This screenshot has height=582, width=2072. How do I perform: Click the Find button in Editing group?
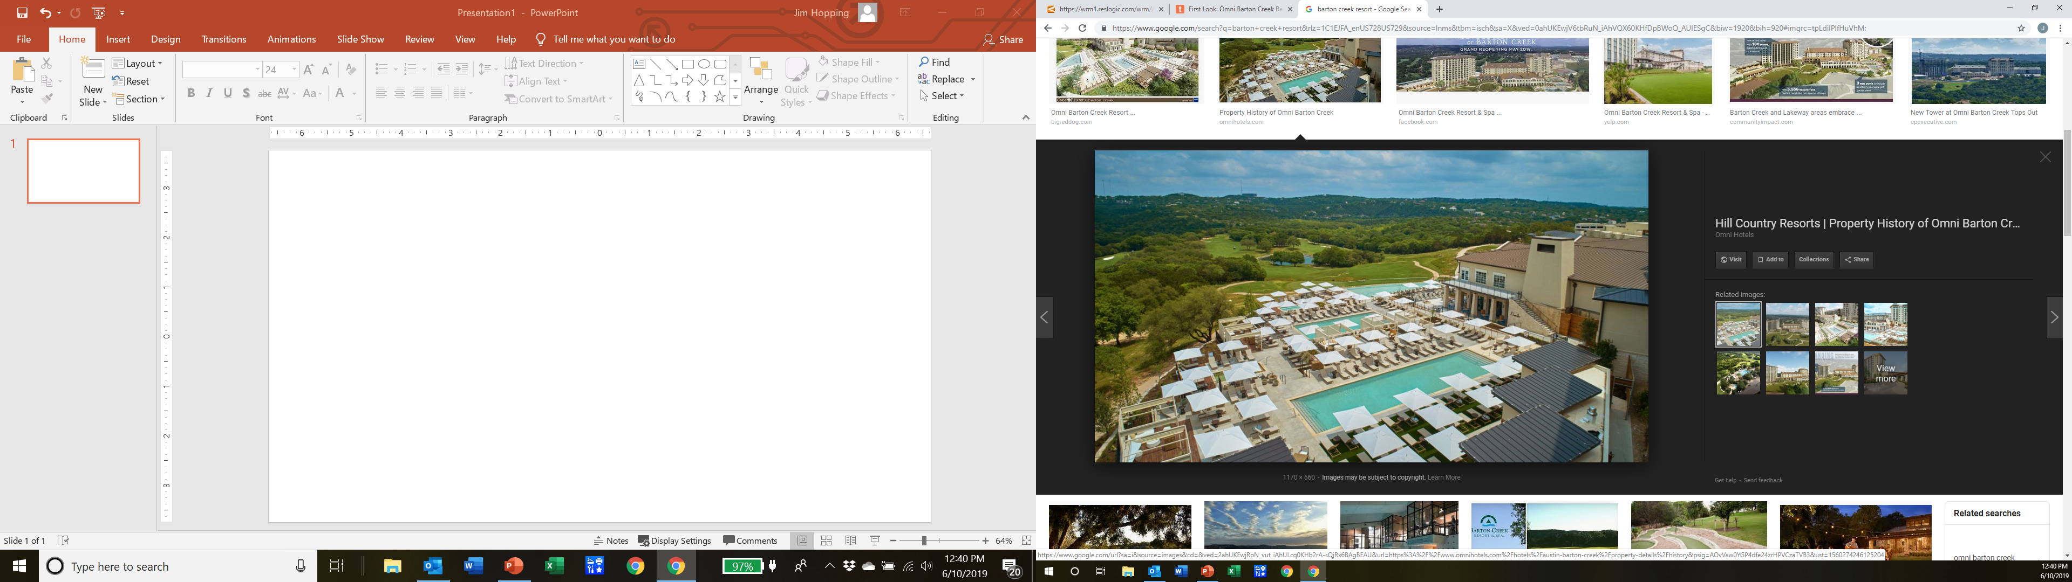(935, 62)
